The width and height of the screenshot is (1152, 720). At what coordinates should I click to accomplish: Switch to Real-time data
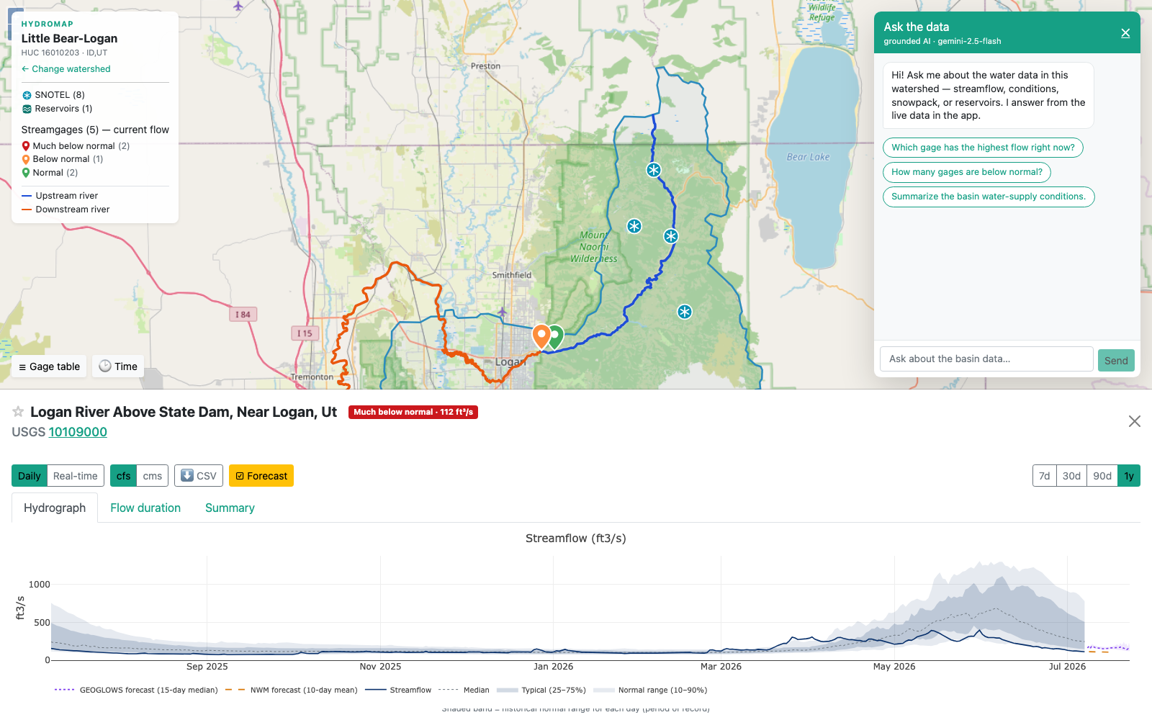coord(76,476)
